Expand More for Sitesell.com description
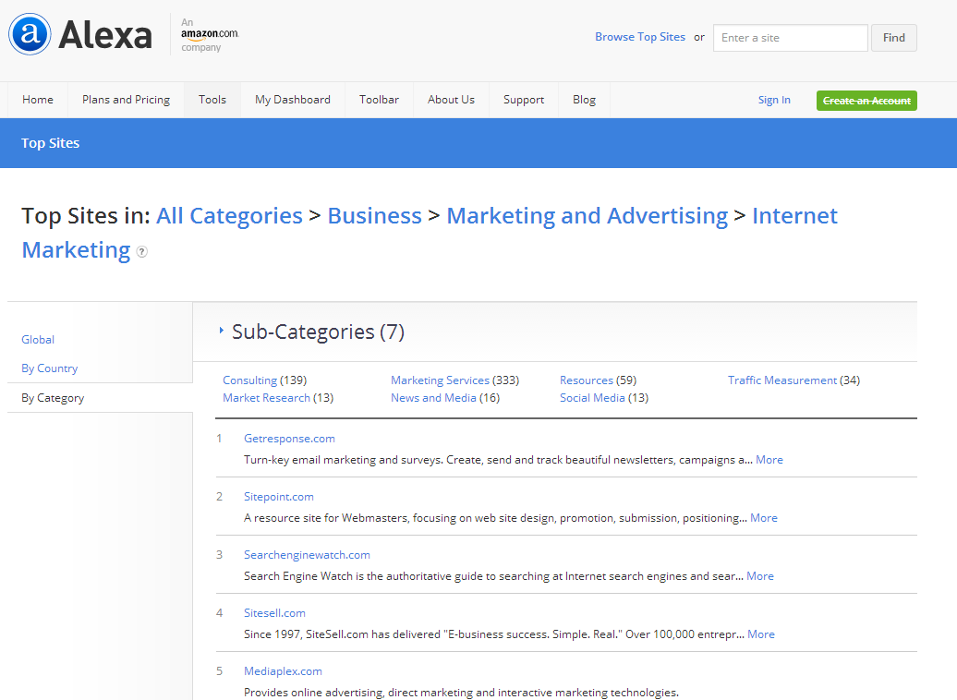 pos(760,634)
